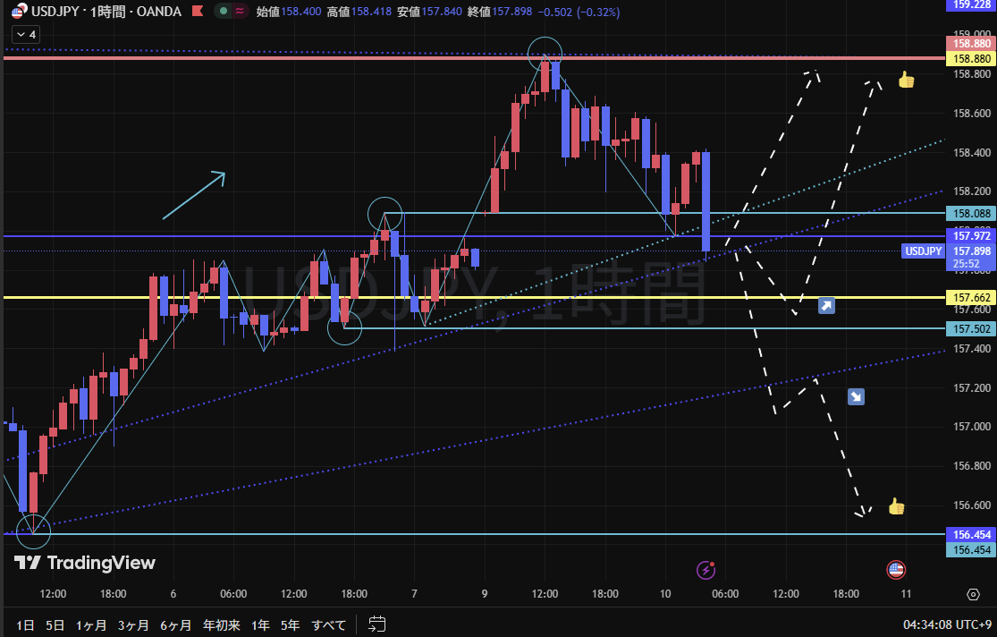
Task: Select the yellow 157.662 horizontal line label
Action: pyautogui.click(x=971, y=297)
